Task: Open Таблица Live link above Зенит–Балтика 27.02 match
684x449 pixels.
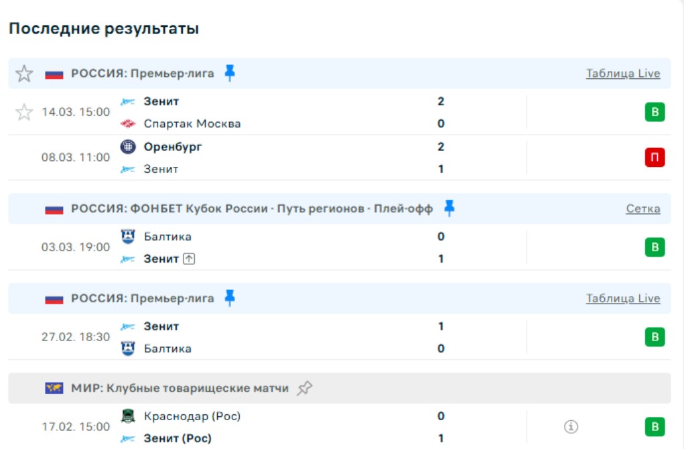Action: (622, 299)
